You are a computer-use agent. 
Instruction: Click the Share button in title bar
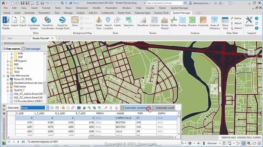pyautogui.click(x=74, y=3)
